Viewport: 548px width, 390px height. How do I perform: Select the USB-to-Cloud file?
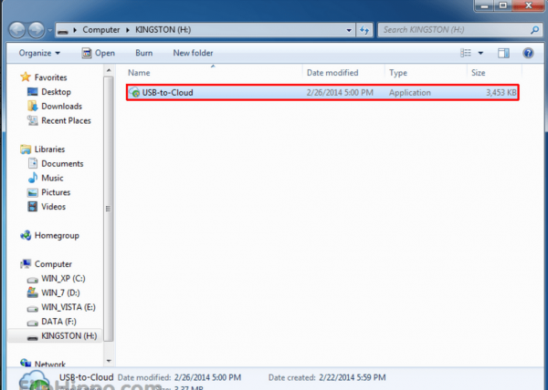coord(322,93)
